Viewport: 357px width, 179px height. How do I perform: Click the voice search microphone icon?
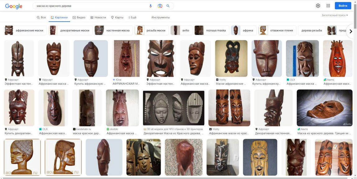(x=151, y=6)
